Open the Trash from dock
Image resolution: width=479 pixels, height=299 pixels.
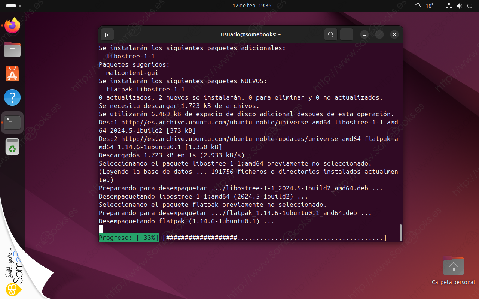(x=12, y=147)
